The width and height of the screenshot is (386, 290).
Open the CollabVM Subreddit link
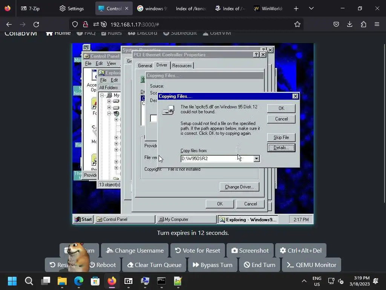180,33
